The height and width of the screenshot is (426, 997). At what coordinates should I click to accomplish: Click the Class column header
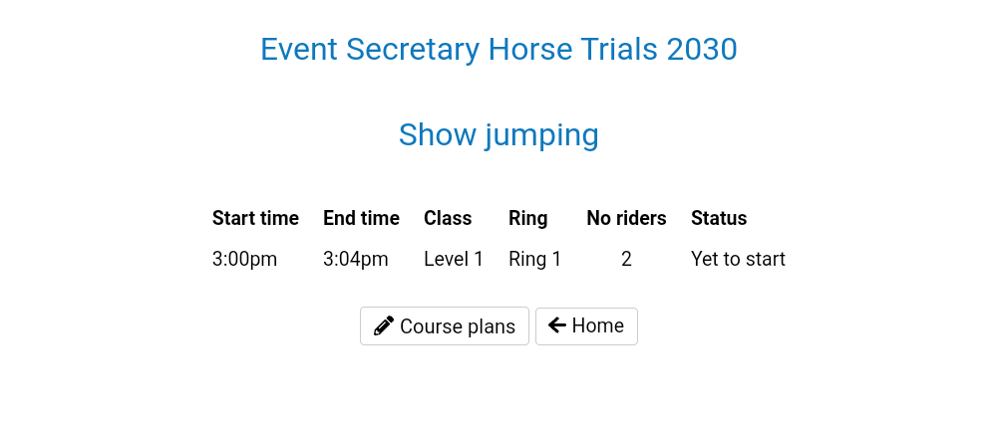(448, 218)
